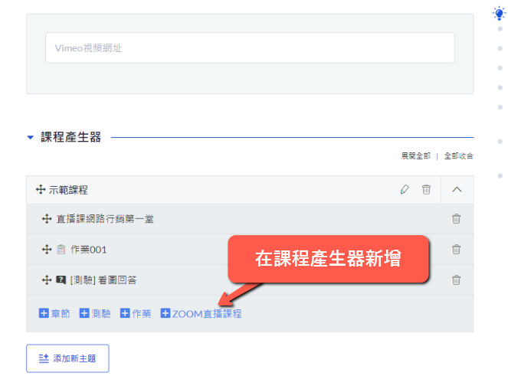Screen dimensions: 508x386
Task: Add a ZOOM直播課程 live lesson
Action: point(201,313)
